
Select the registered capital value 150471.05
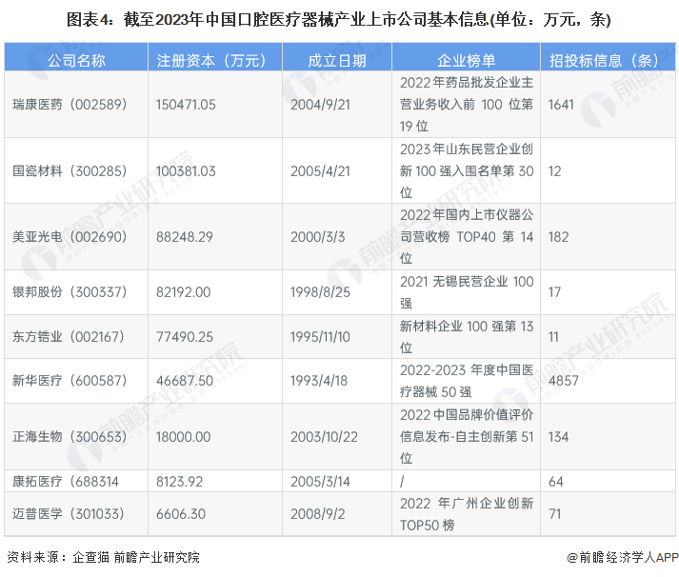click(x=187, y=104)
